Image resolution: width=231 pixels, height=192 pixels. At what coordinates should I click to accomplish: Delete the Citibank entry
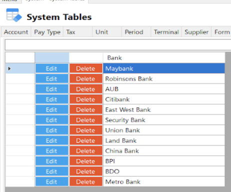tap(86, 99)
